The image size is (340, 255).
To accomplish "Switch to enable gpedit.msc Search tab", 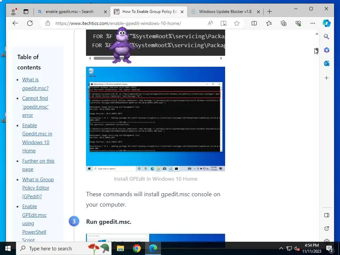I will click(x=69, y=12).
